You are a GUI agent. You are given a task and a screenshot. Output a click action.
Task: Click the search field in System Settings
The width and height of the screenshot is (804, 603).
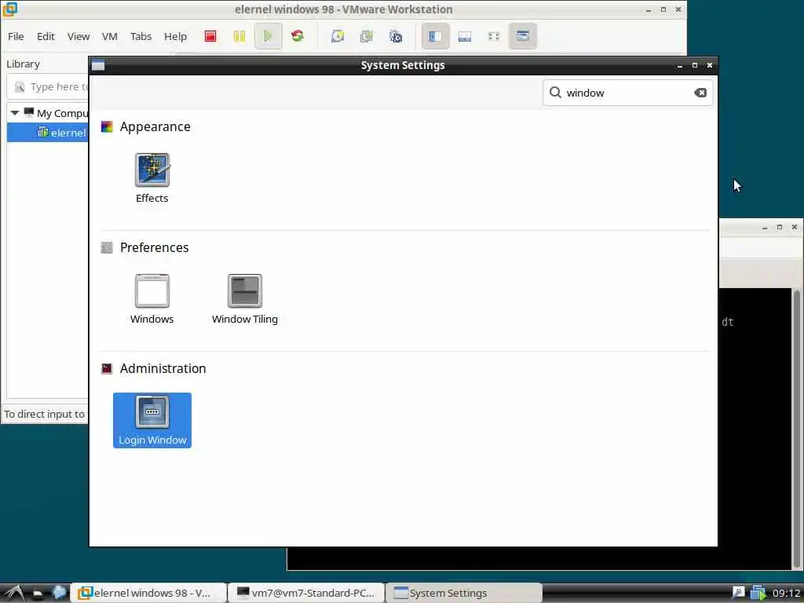(x=627, y=93)
